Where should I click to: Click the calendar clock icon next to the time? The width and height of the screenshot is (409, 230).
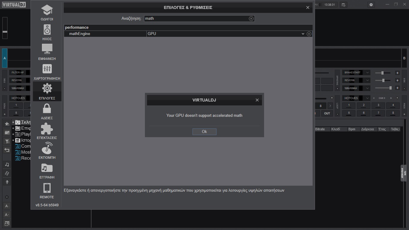[x=344, y=5]
